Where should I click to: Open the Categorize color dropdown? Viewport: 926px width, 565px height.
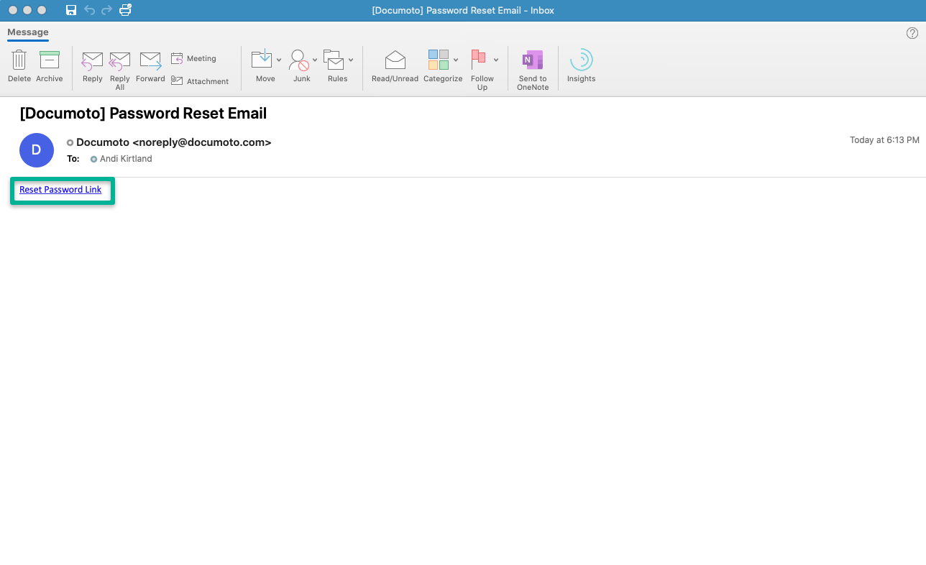click(456, 60)
